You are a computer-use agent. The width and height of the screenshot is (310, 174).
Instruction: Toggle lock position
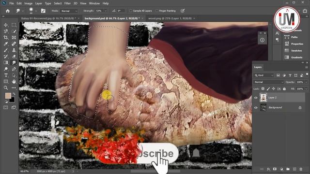tap(273, 89)
